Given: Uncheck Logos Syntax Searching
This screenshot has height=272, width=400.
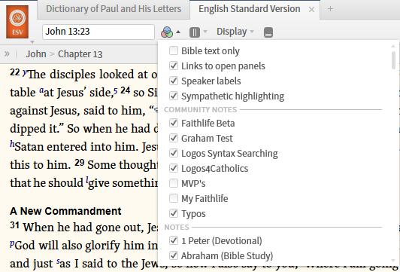Looking at the screenshot, I should click(174, 153).
